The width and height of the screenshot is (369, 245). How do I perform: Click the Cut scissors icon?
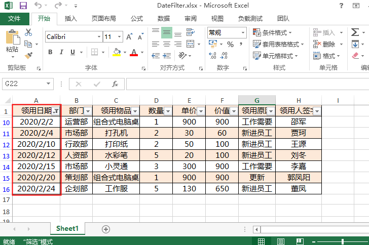(28, 32)
